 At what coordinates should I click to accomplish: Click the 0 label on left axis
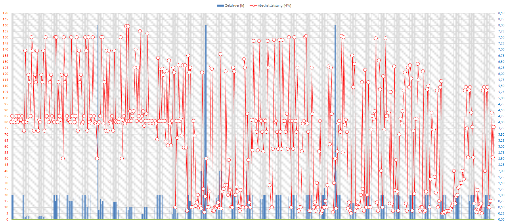7,220
